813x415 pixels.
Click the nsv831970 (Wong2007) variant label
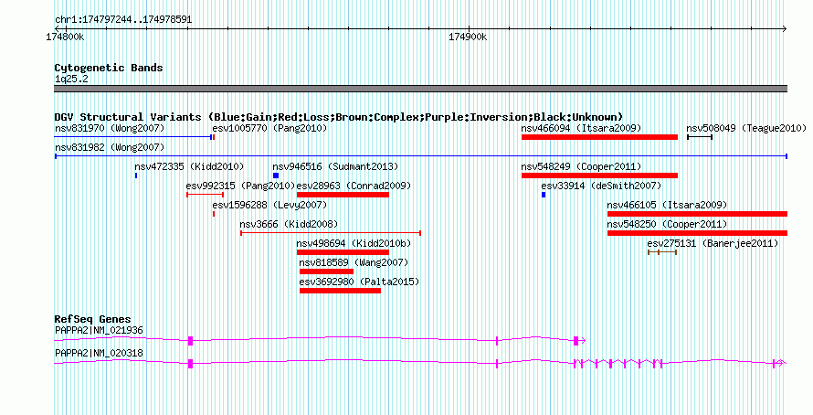tap(110, 128)
